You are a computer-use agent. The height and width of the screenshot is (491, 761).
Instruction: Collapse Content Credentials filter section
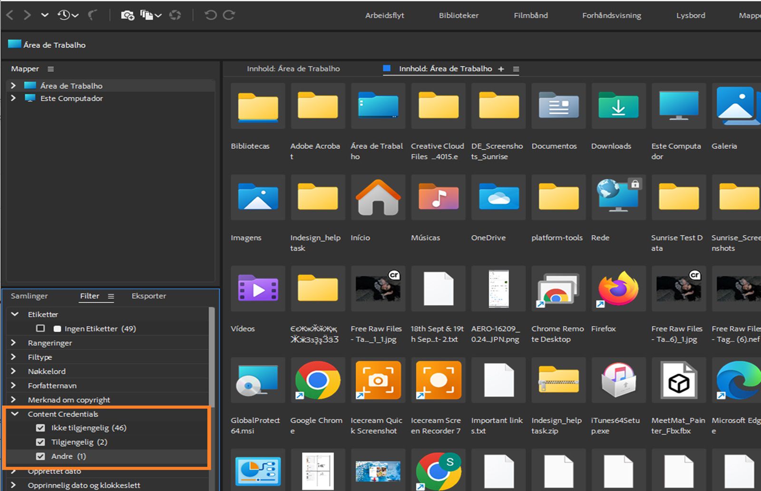(x=15, y=414)
